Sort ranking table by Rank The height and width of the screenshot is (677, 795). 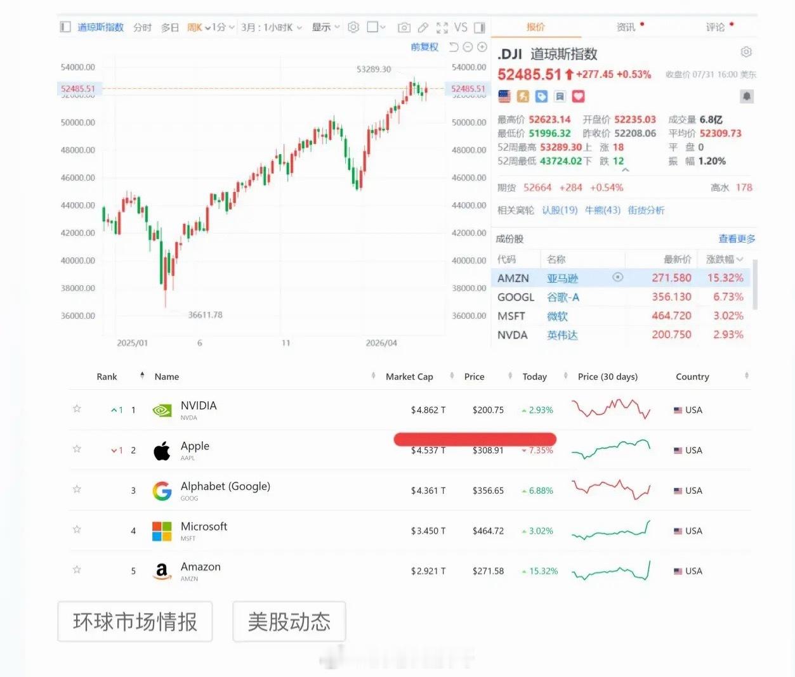click(121, 377)
